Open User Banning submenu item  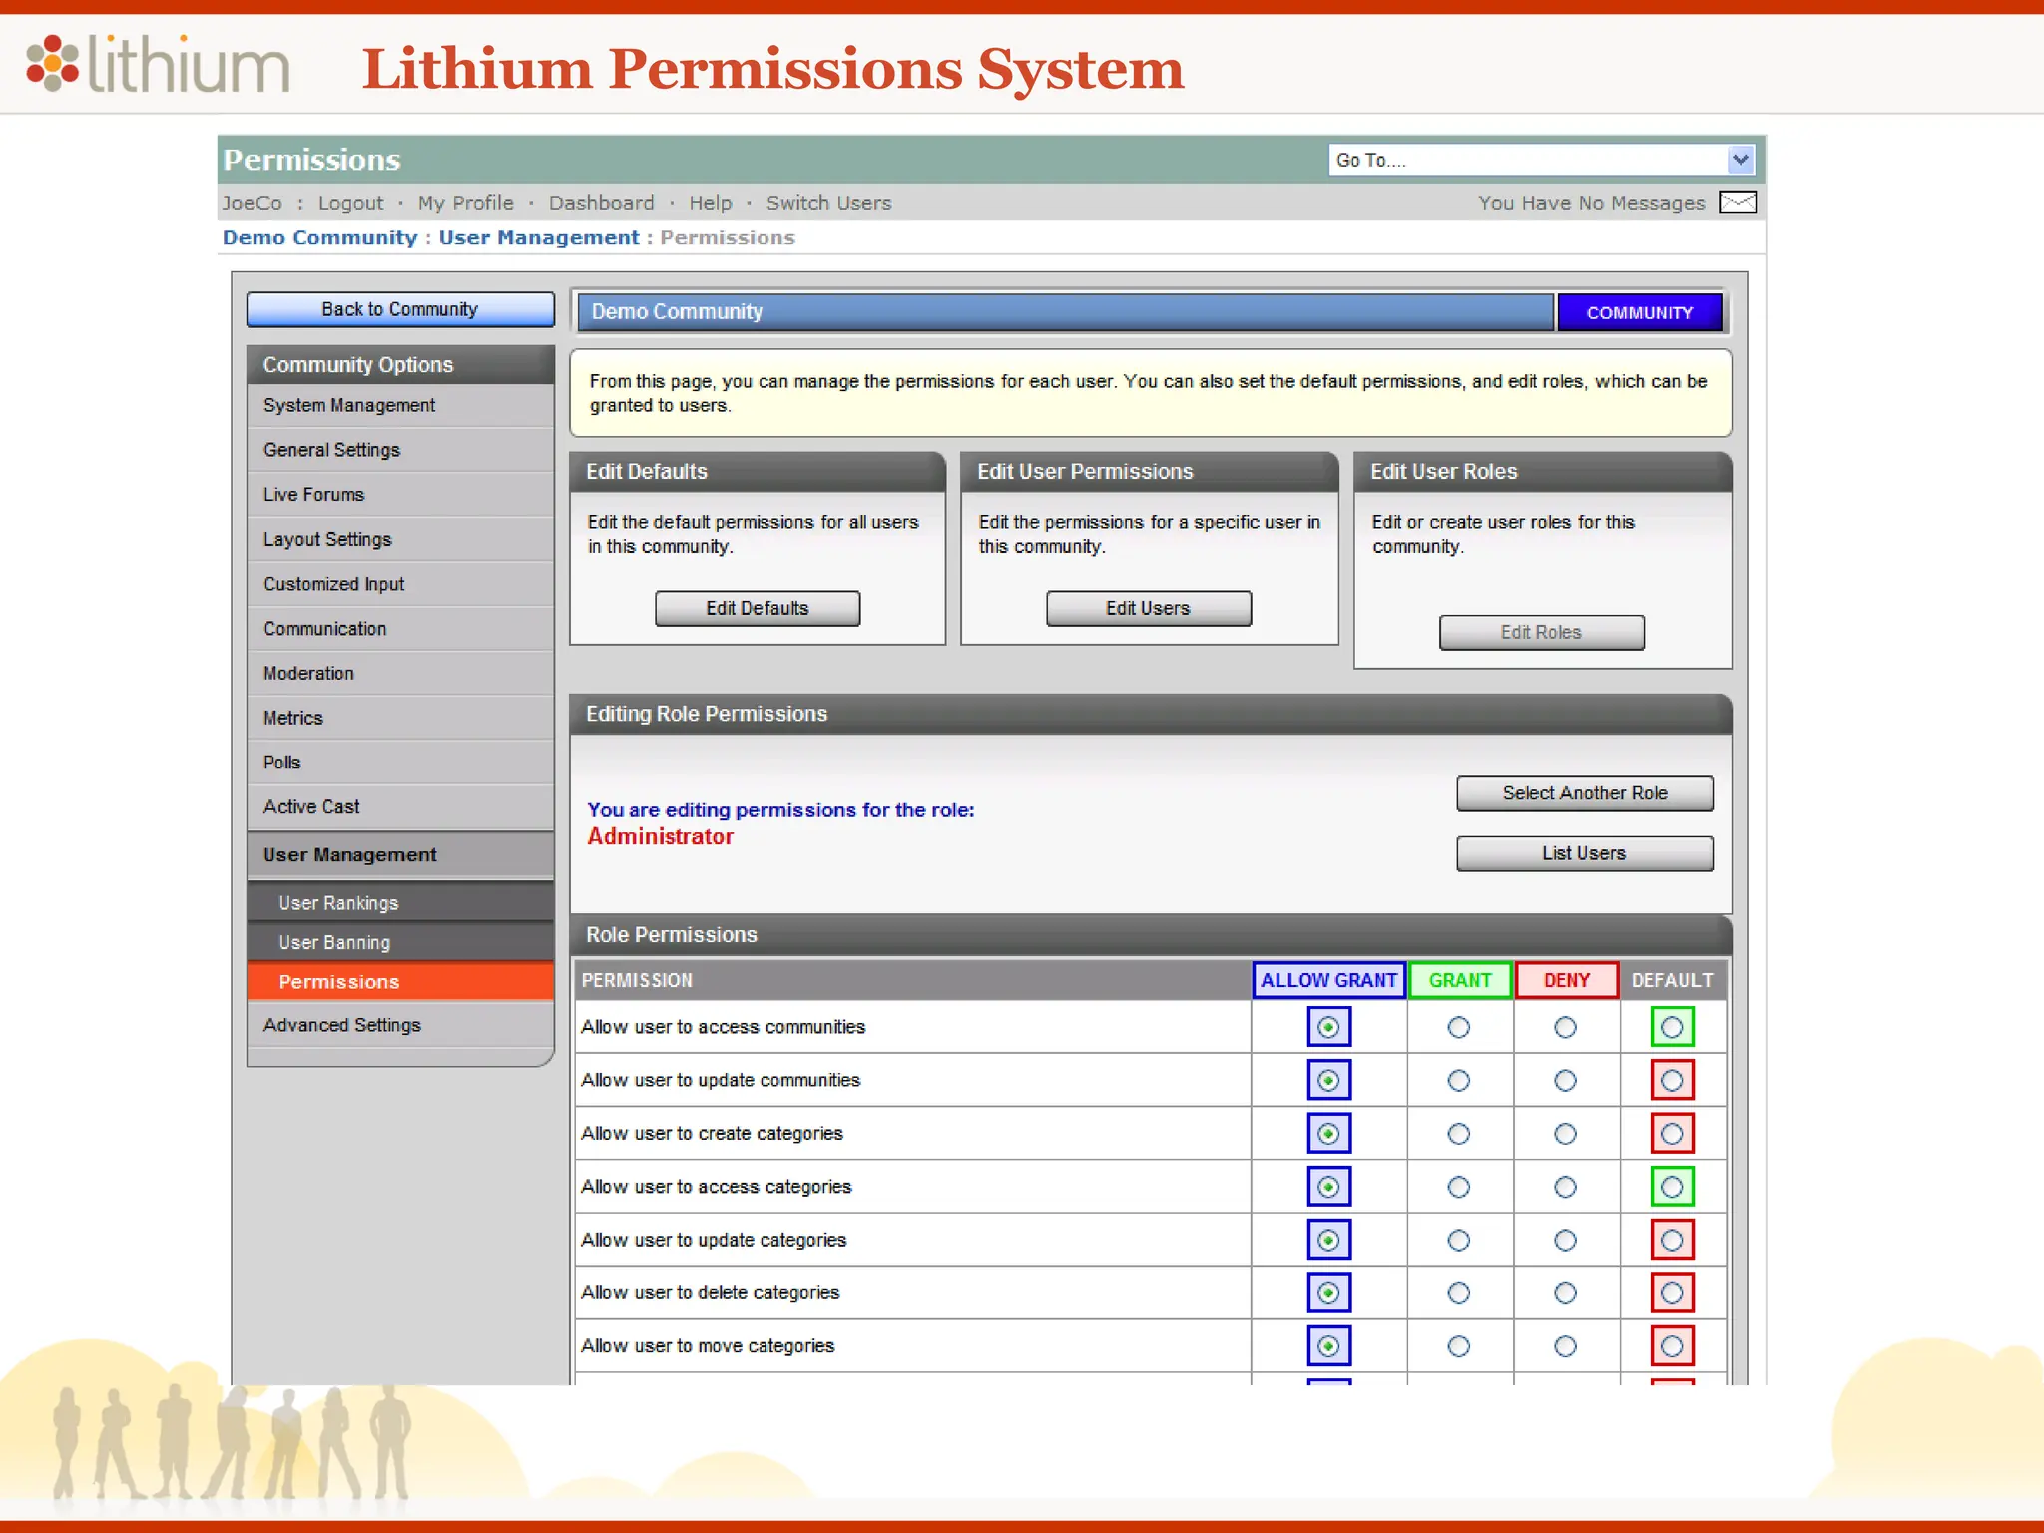tap(400, 943)
